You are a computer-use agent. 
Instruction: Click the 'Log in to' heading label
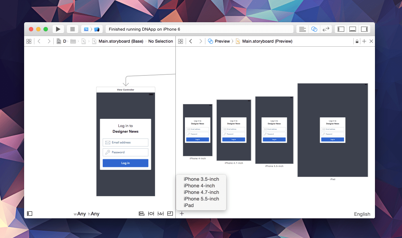[125, 126]
